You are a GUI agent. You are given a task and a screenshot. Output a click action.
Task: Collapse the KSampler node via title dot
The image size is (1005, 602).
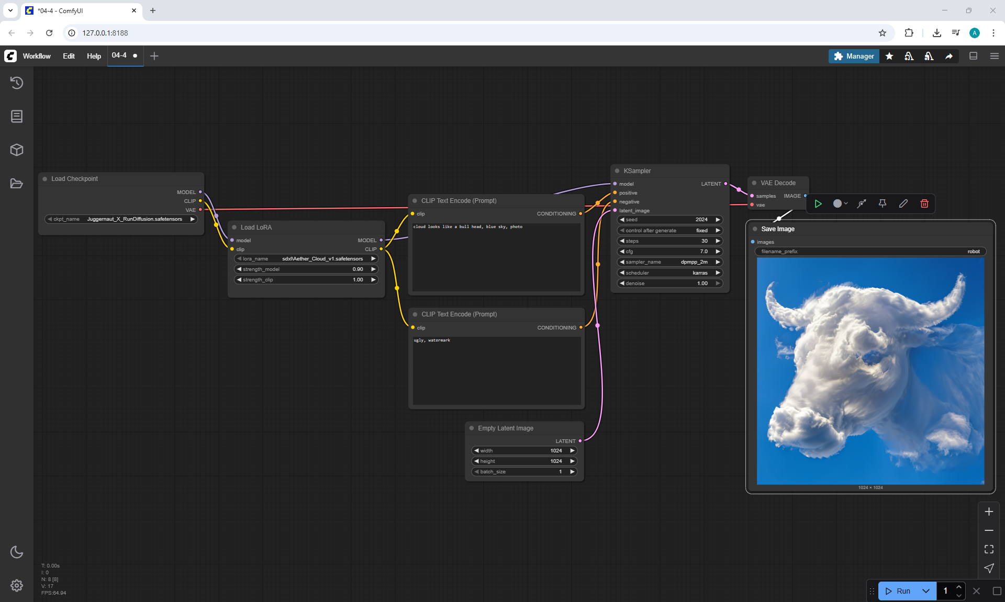(x=617, y=171)
